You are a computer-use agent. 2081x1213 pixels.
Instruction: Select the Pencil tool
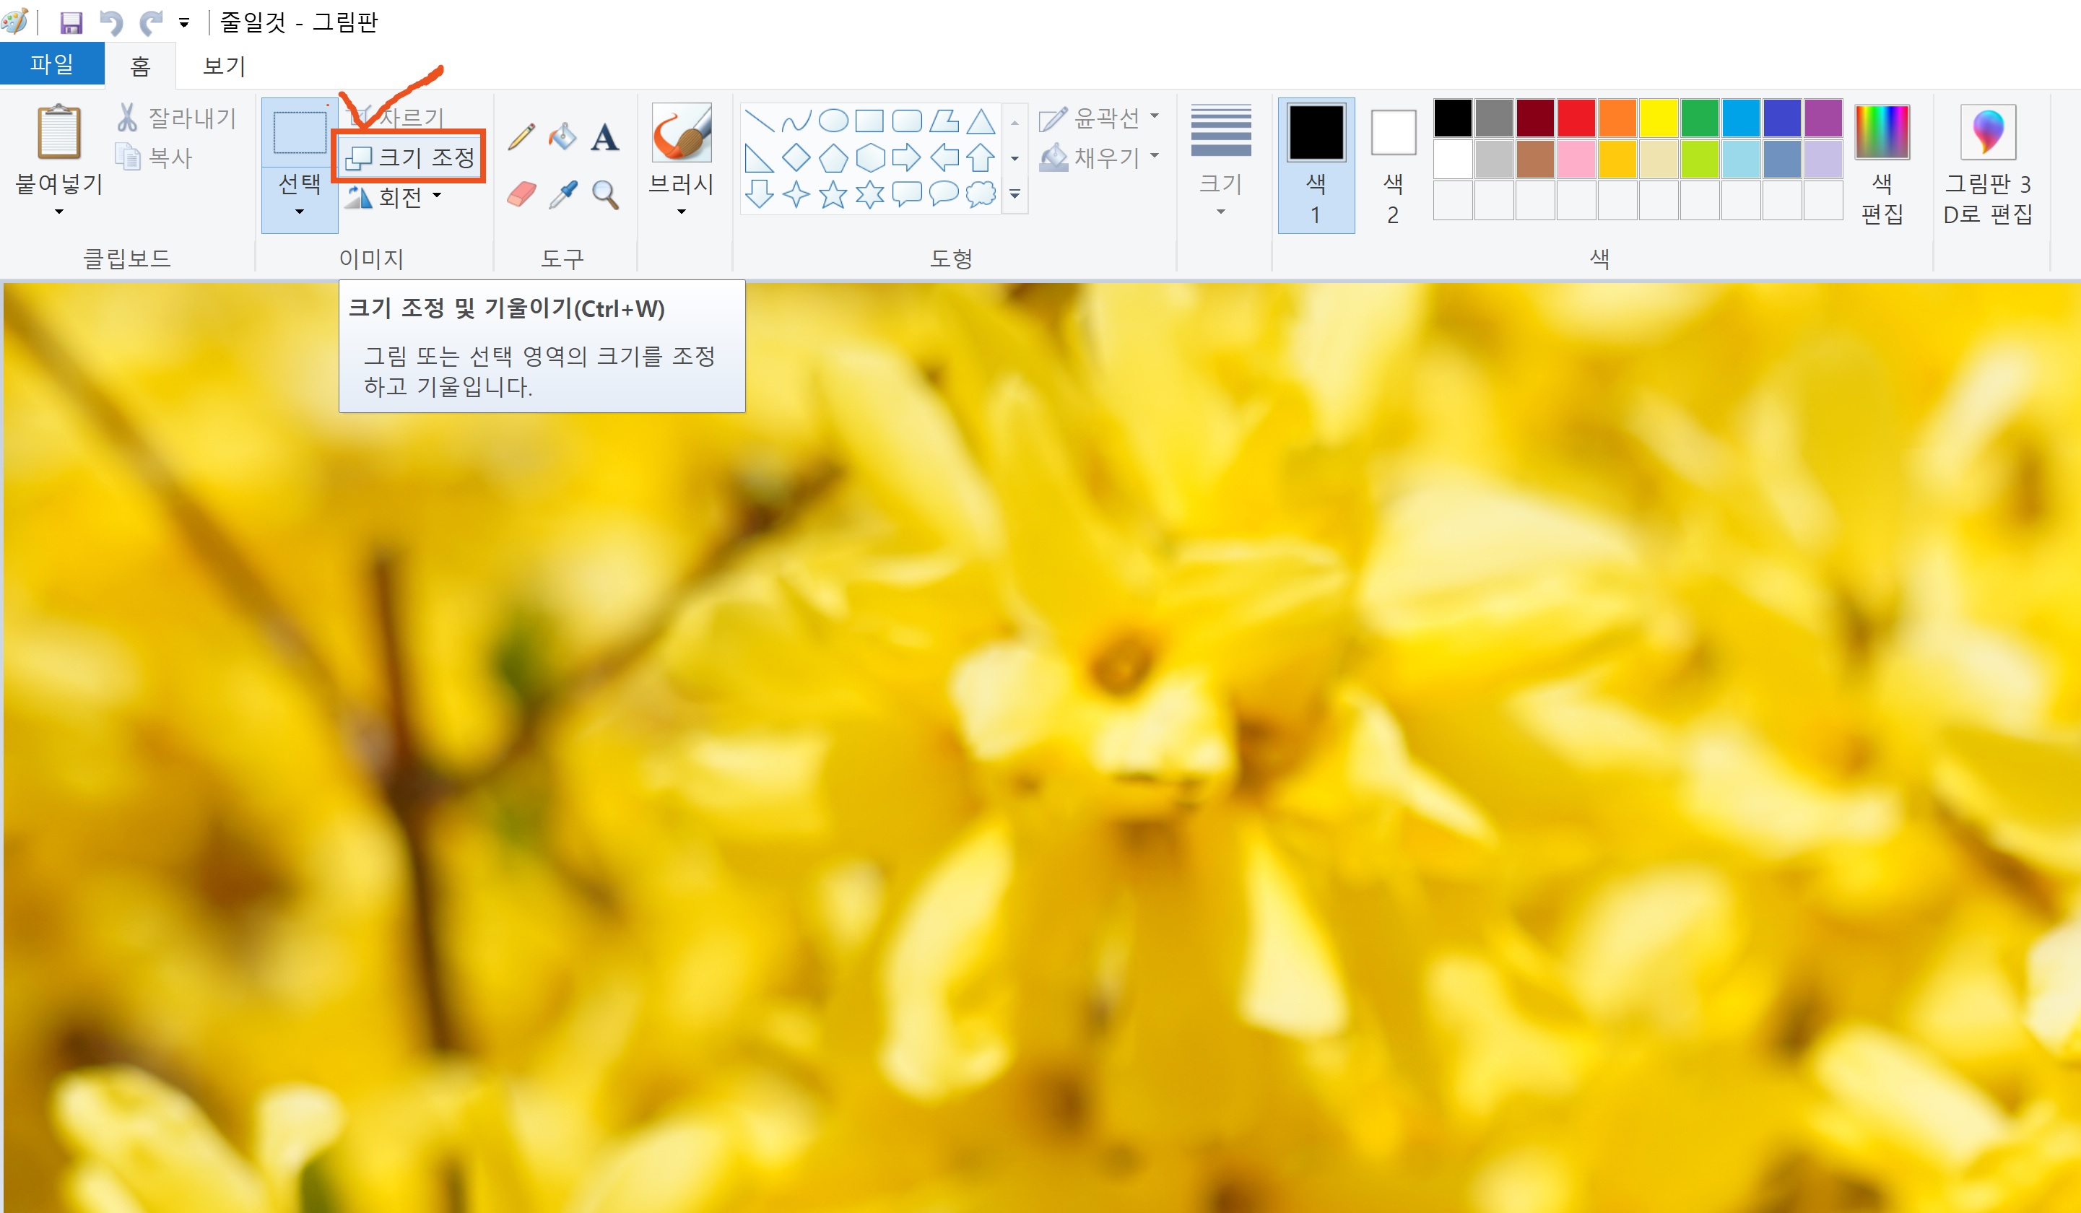click(521, 136)
